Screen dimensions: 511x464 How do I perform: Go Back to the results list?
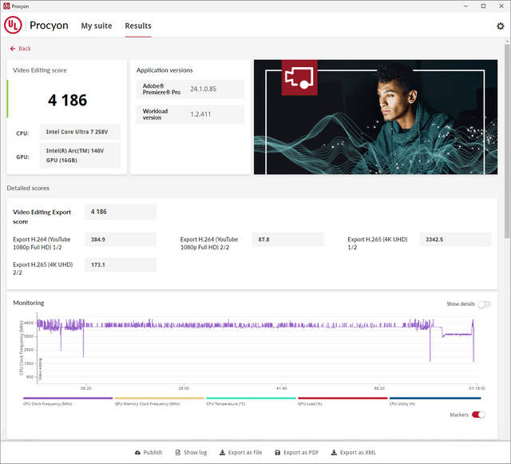click(x=21, y=49)
